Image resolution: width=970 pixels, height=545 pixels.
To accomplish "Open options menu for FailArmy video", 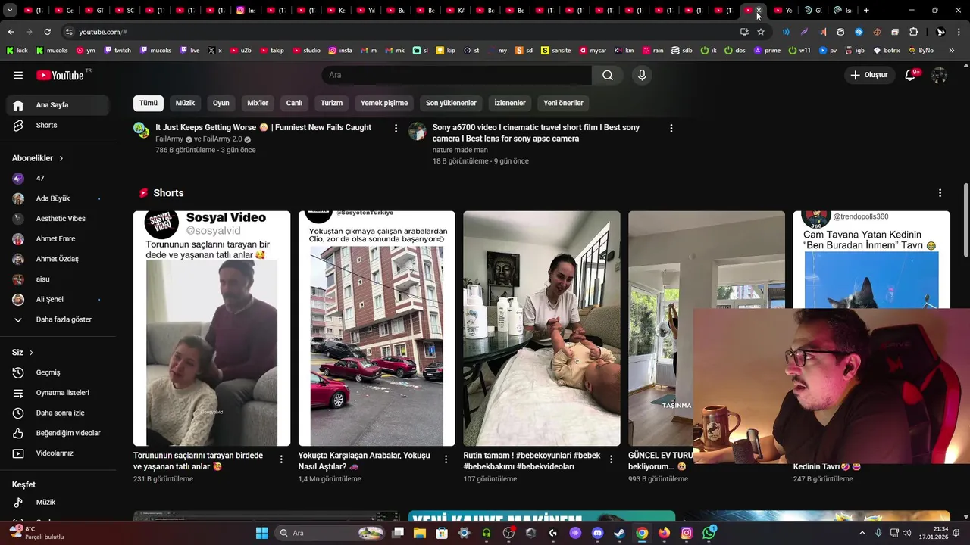I will [396, 129].
